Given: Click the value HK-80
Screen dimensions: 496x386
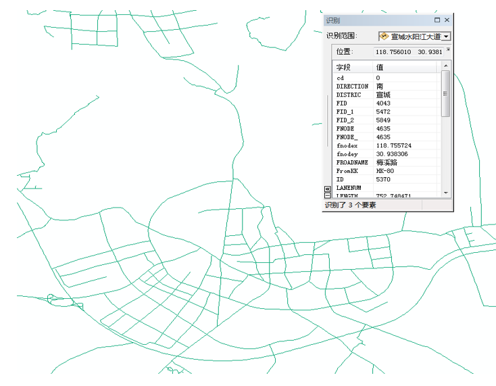Looking at the screenshot, I should (385, 171).
